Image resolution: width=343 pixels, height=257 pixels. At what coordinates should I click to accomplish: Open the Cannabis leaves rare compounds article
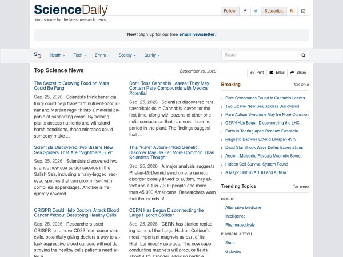point(169,88)
